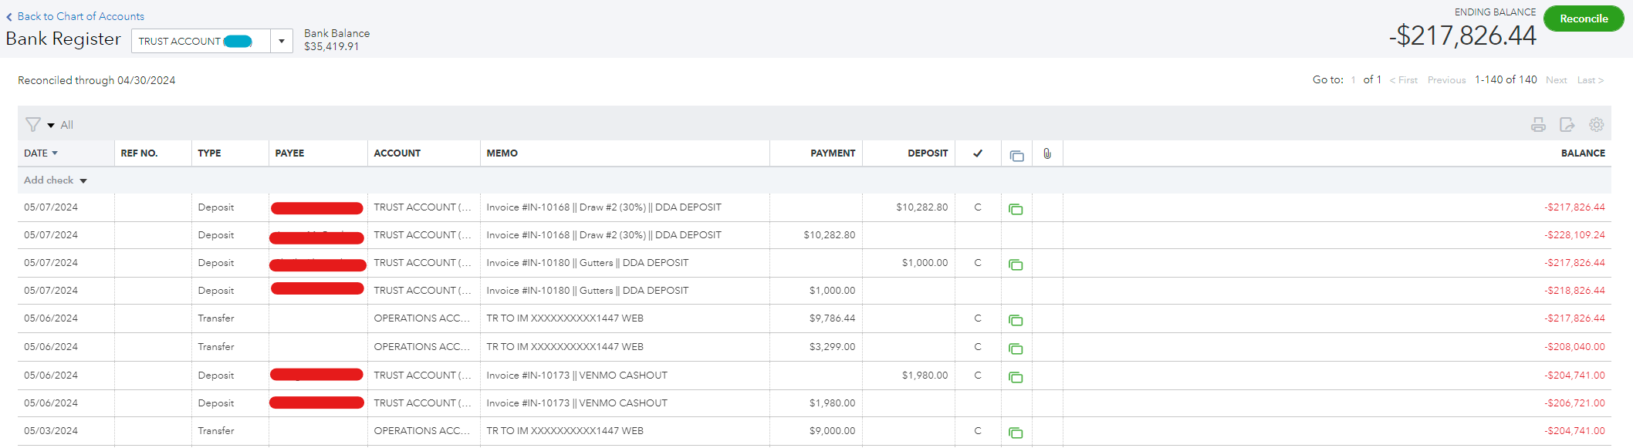Open the filter All dropdown arrow
The image size is (1633, 448).
coord(51,125)
